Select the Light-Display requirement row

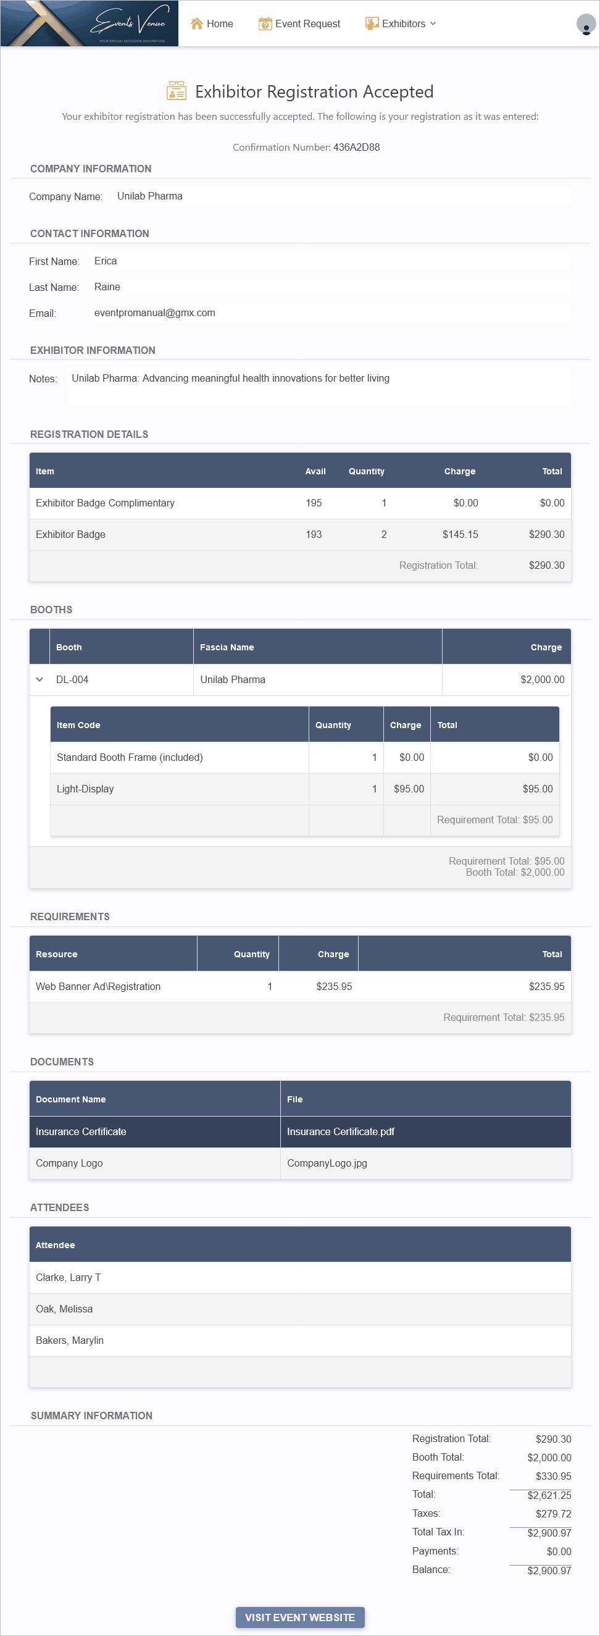[x=305, y=789]
